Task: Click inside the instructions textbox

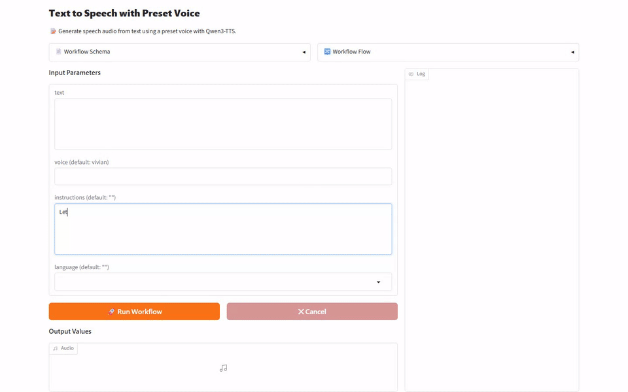Action: pos(223,229)
